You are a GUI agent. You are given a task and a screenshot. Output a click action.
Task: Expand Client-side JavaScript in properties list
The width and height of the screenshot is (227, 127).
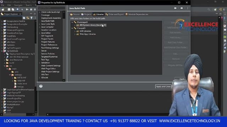point(39,12)
